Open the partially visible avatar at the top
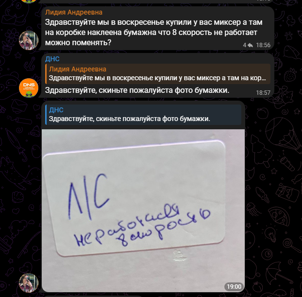Image resolution: width=302 pixels, height=297 pixels. pos(29,1)
